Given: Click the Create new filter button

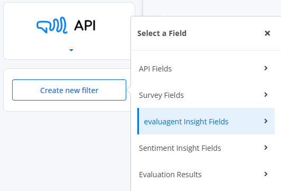Looking at the screenshot, I should pos(69,90).
